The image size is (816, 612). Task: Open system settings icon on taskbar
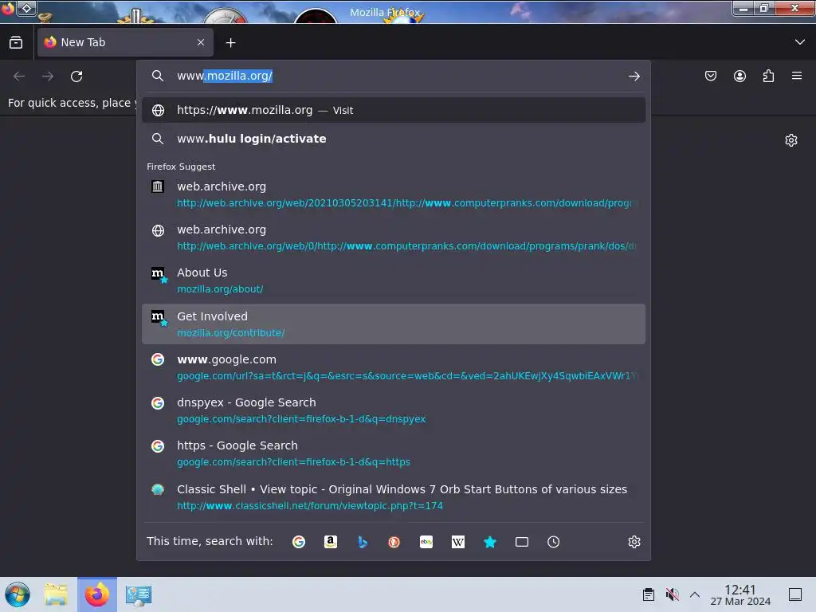click(139, 594)
